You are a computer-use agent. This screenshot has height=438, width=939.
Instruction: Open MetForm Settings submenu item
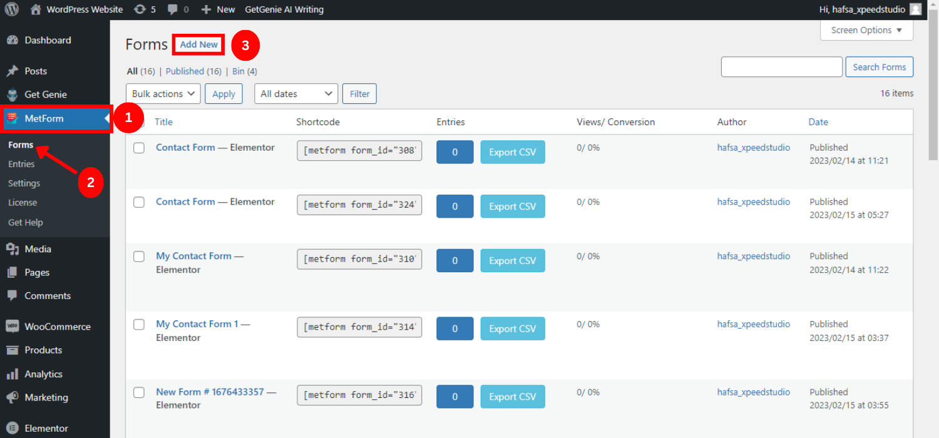[x=24, y=183]
